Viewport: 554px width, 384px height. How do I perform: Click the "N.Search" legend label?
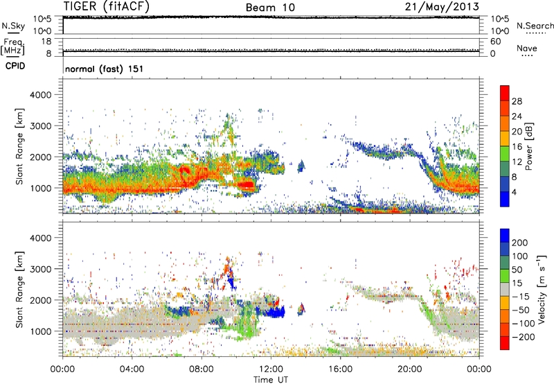[x=535, y=26]
